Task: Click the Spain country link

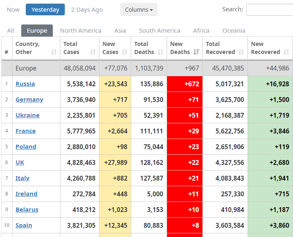Action: coord(24,225)
